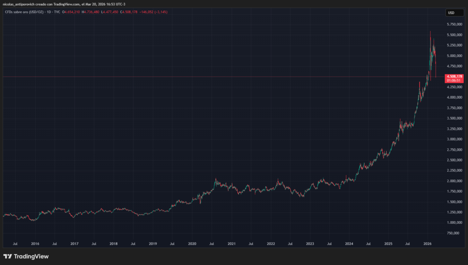Click the 5,500,000 level on the price scale
Viewport: 468px width, 265px height.
[x=454, y=35]
